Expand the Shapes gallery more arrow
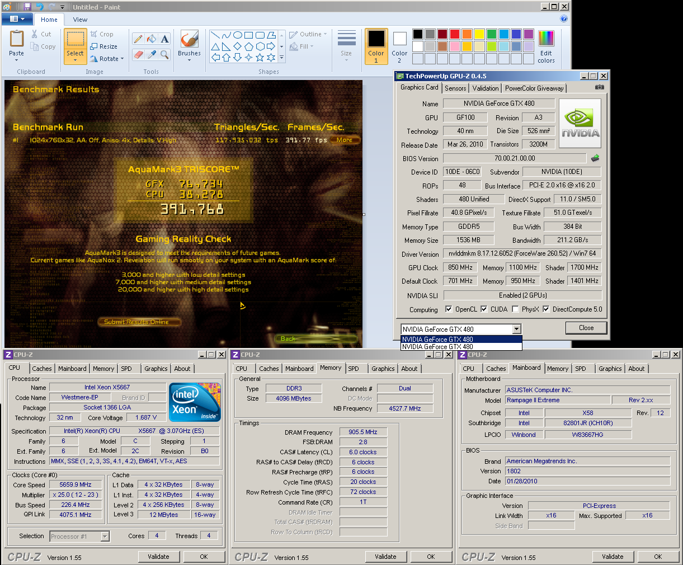Screen dimensions: 683x565 point(281,57)
